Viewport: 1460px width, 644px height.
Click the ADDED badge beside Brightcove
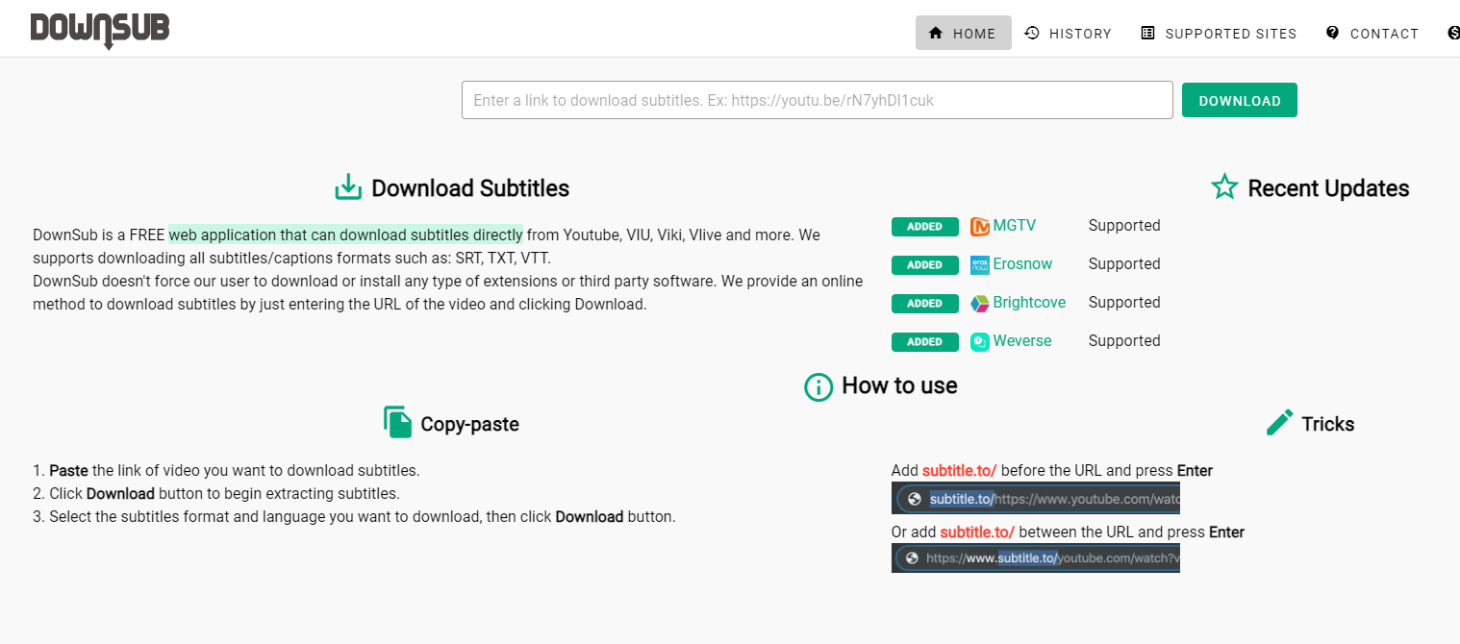(925, 304)
